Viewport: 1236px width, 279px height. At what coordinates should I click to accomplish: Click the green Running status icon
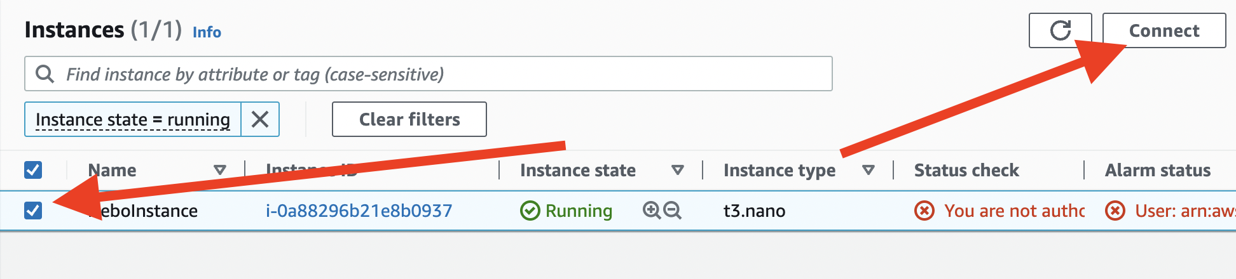pos(530,211)
